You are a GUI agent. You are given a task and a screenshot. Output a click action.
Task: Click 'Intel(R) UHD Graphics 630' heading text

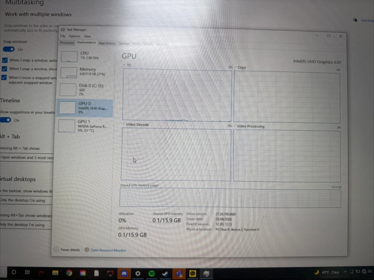coord(317,62)
